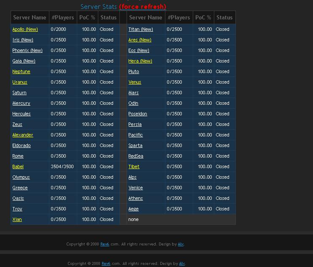
Task: Click the Venus server link
Action: point(135,82)
